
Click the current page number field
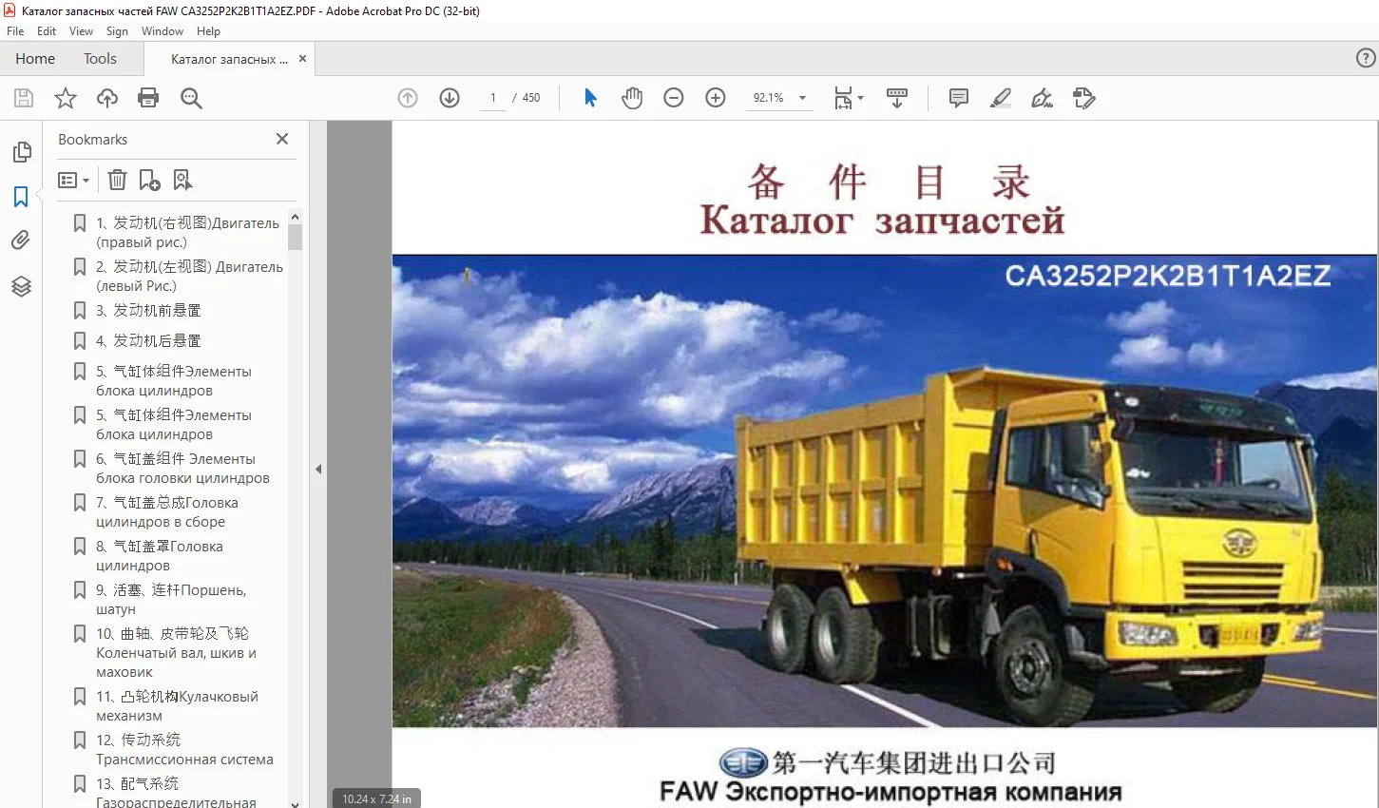click(x=493, y=98)
